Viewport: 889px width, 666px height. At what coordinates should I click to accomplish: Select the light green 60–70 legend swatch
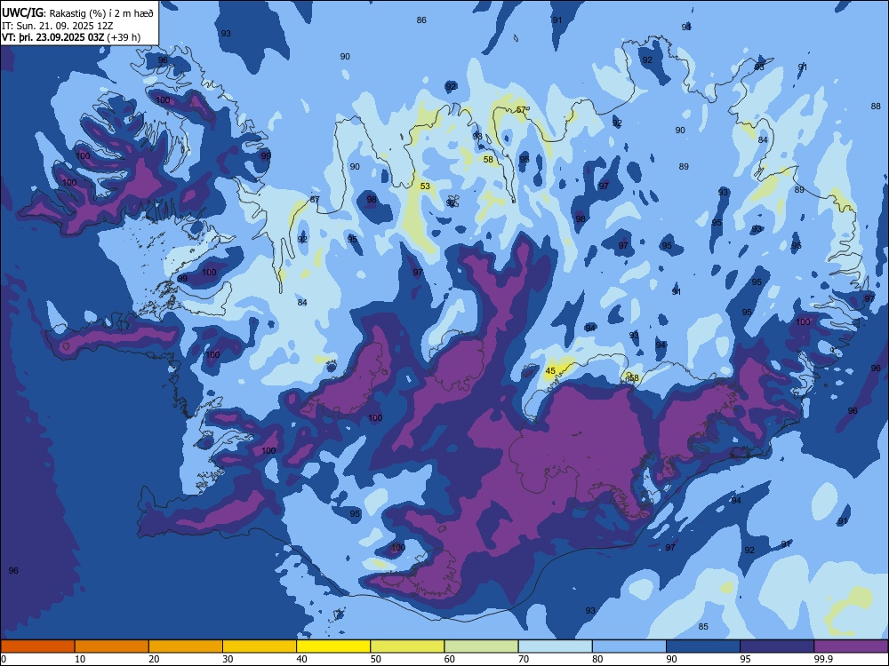[481, 646]
